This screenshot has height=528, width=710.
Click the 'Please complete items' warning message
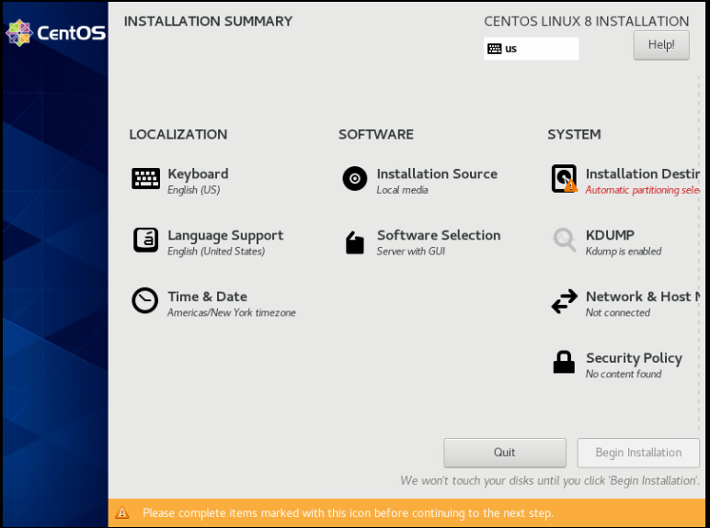[x=348, y=513]
